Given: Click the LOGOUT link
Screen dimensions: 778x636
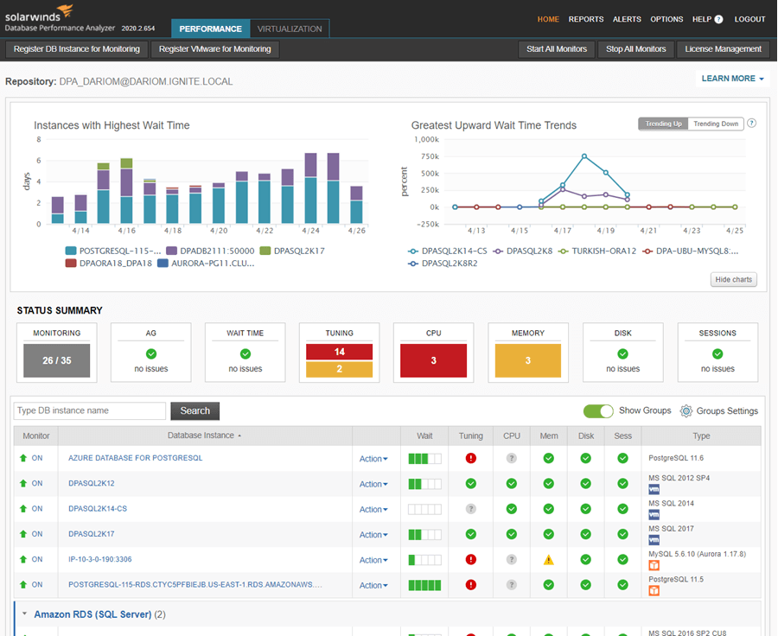Looking at the screenshot, I should [749, 19].
